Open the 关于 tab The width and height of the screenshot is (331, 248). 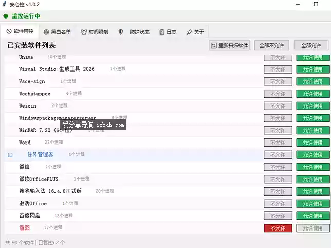point(195,32)
